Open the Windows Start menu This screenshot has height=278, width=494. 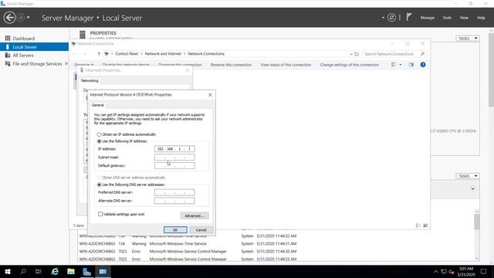coord(8,272)
